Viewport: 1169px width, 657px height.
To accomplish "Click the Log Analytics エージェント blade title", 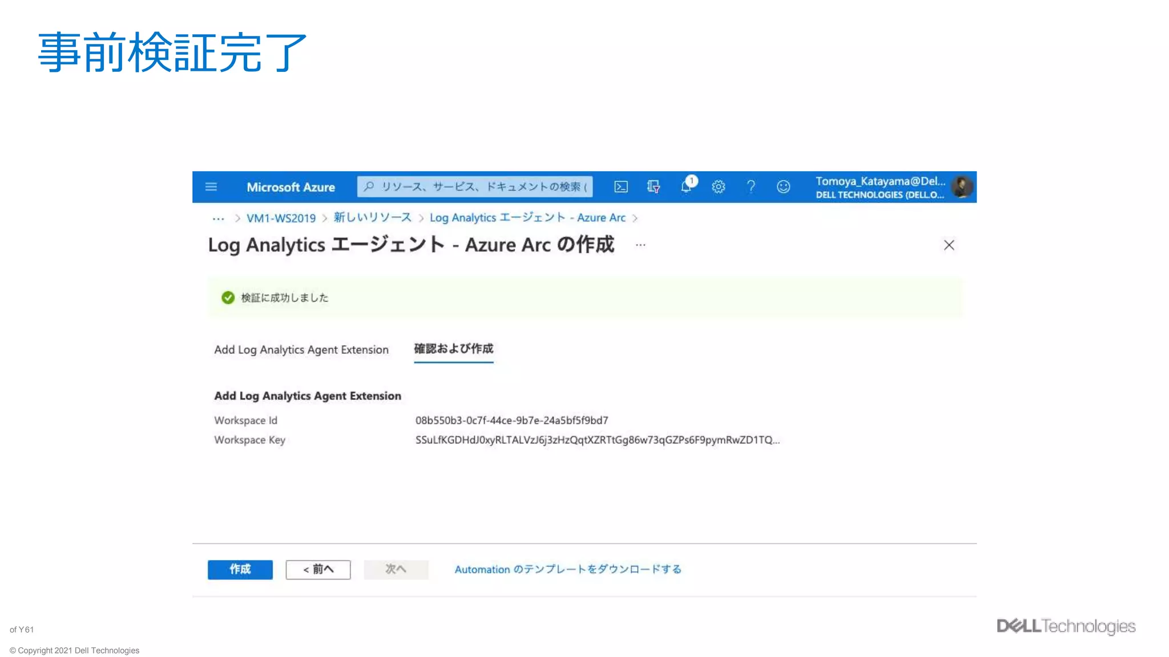I will tap(411, 245).
